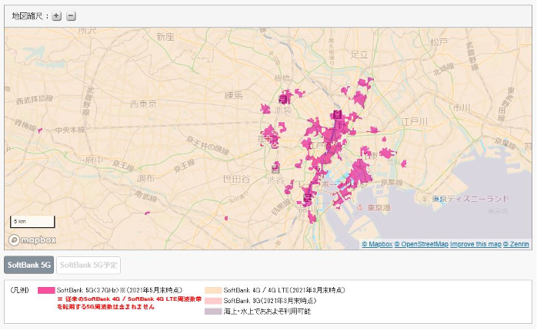Zoom in the map with the plus button
The height and width of the screenshot is (330, 537).
pyautogui.click(x=56, y=15)
